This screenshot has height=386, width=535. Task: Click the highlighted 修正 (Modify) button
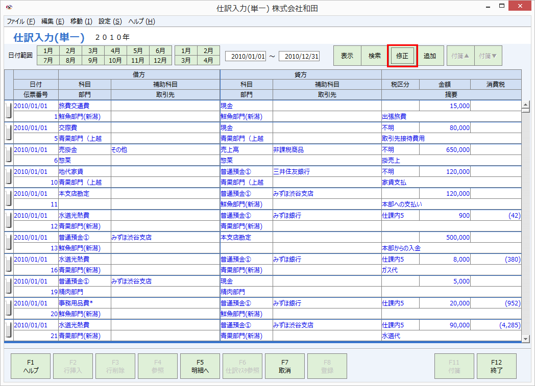coord(403,56)
